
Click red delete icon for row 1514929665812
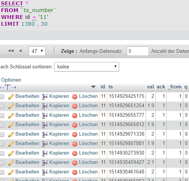click(75, 125)
